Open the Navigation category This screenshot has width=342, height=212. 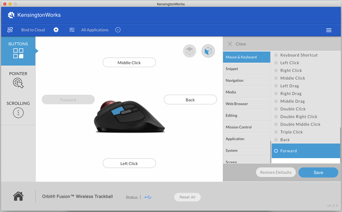(246, 80)
